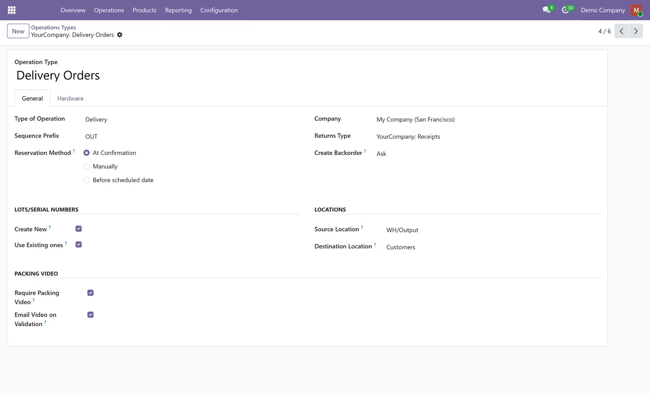650x395 pixels.
Task: Toggle the Use Existing ones checkbox
Action: point(78,245)
